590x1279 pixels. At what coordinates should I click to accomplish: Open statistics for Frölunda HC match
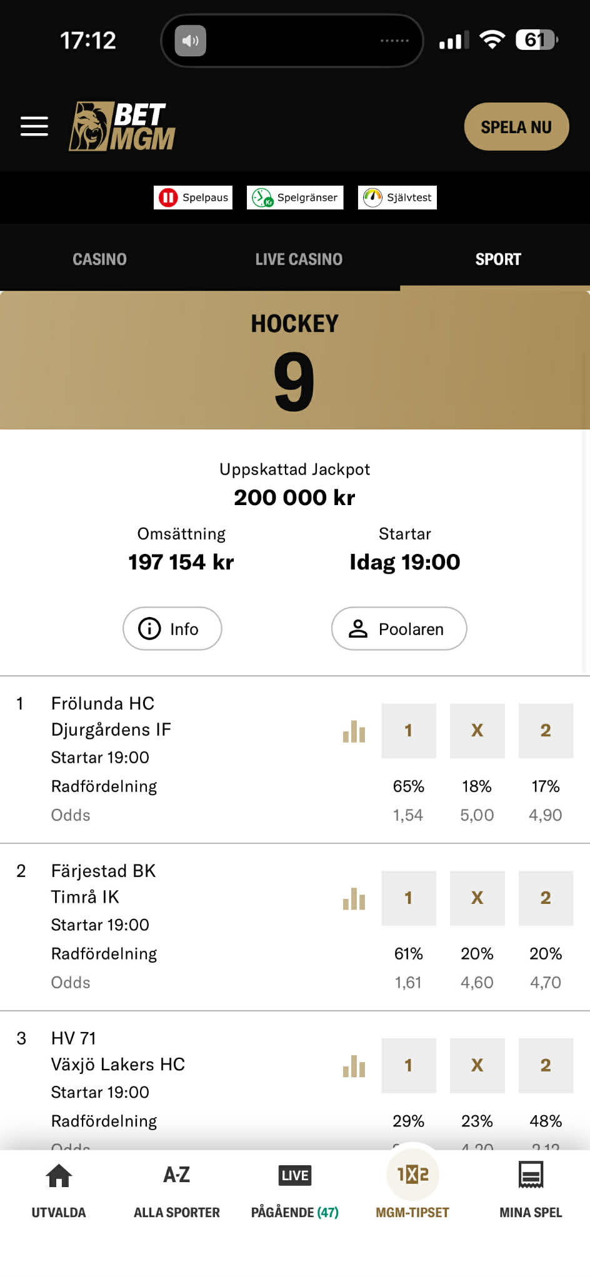[354, 731]
